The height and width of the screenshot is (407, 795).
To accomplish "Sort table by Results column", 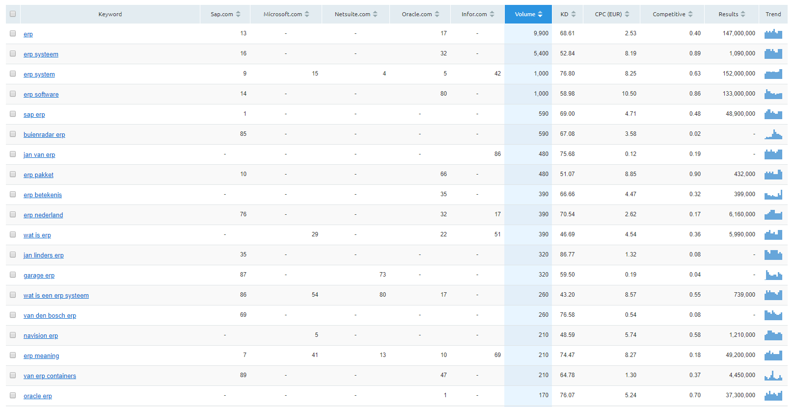I will (x=732, y=14).
